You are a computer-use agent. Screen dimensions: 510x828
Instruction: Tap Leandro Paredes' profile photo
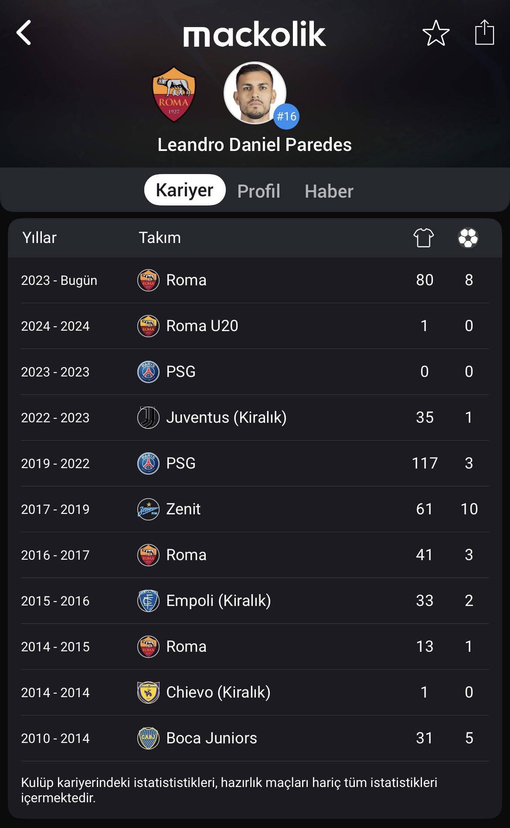pos(255,93)
